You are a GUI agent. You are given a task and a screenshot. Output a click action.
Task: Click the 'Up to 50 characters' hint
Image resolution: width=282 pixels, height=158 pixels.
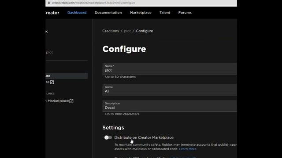pyautogui.click(x=120, y=77)
